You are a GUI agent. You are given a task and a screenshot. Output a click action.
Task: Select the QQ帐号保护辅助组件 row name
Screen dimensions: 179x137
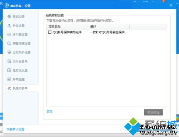(x=67, y=32)
